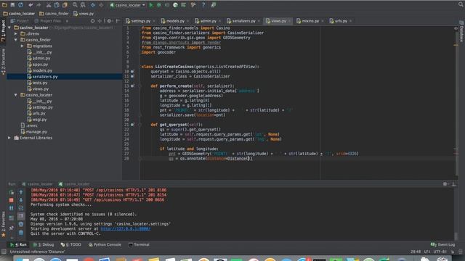Collapse the perform_create method fold marker

pos(139,86)
